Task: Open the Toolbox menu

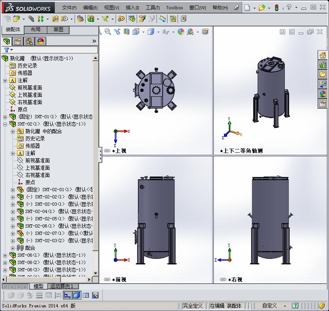Action: point(174,8)
